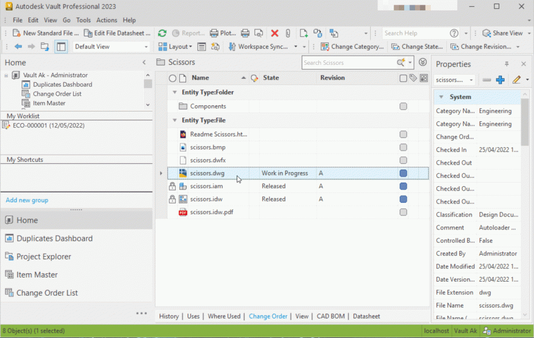
Task: Click the Forward navigation arrow
Action: [31, 46]
